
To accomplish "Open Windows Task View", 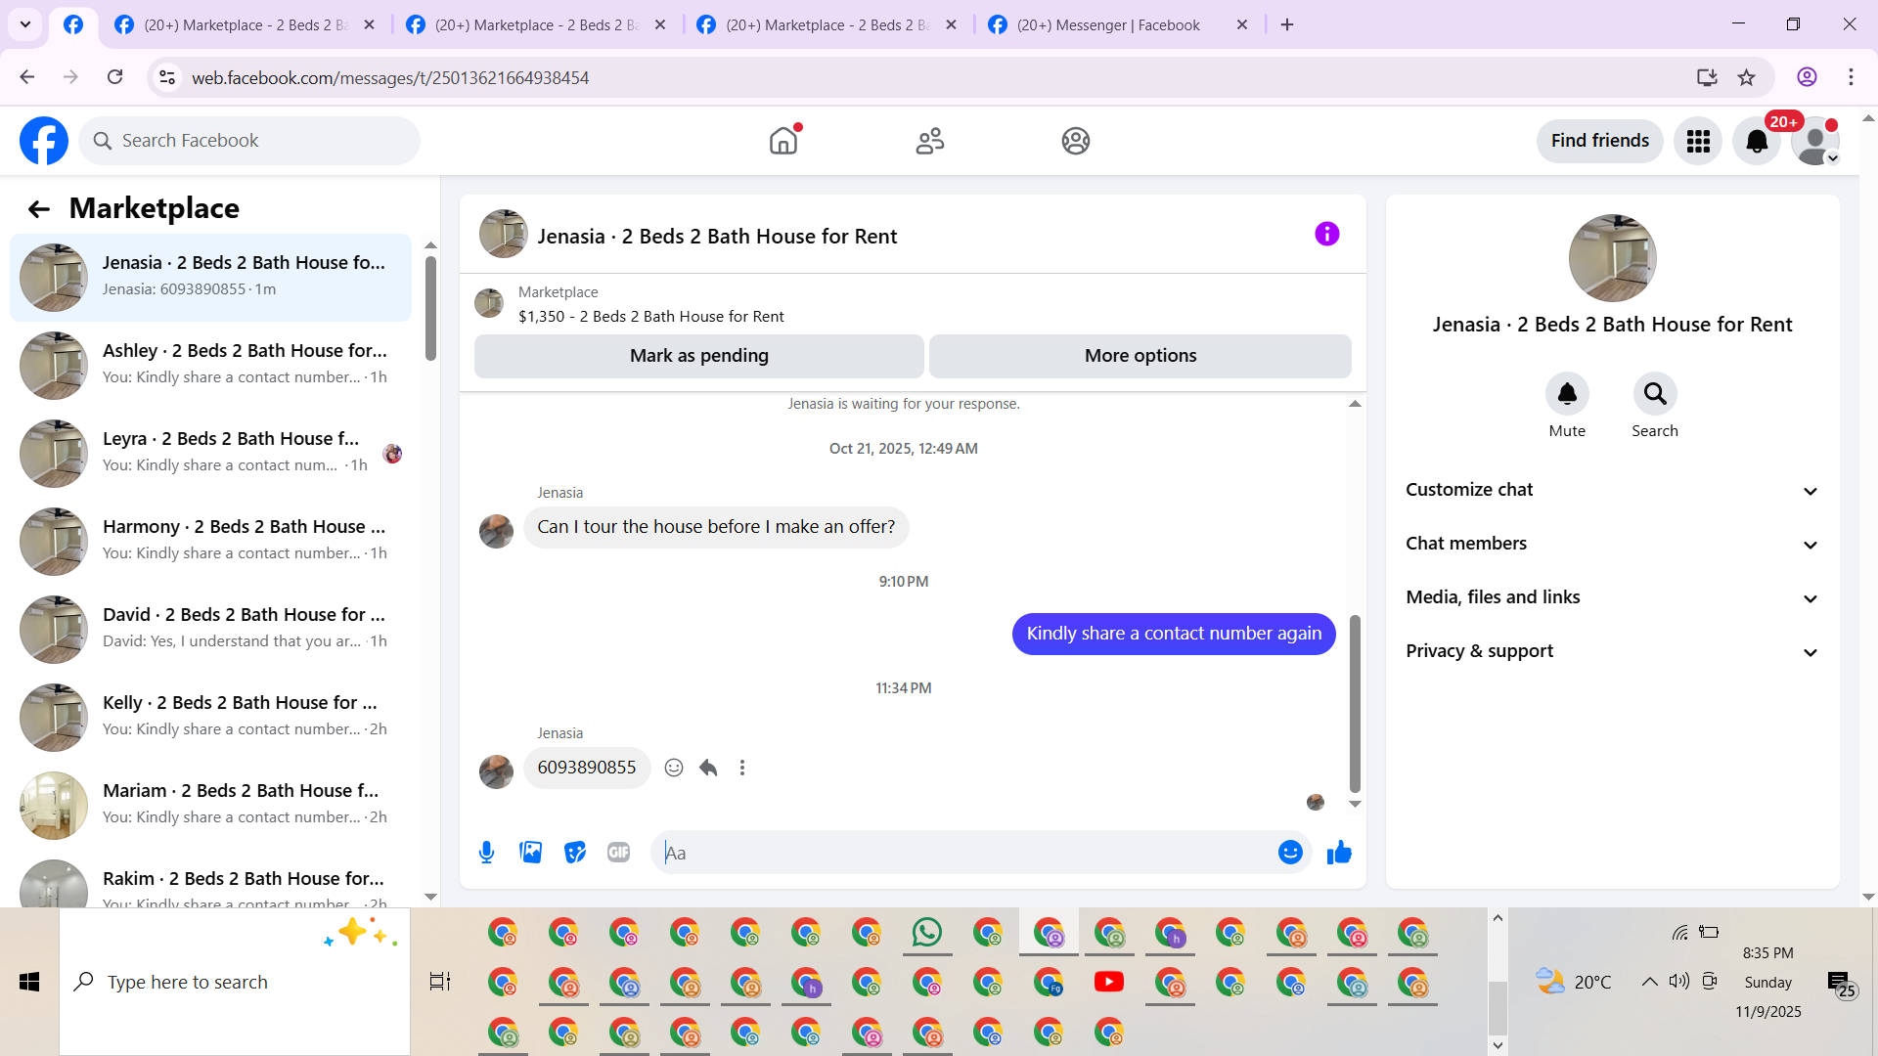I will coord(440,982).
